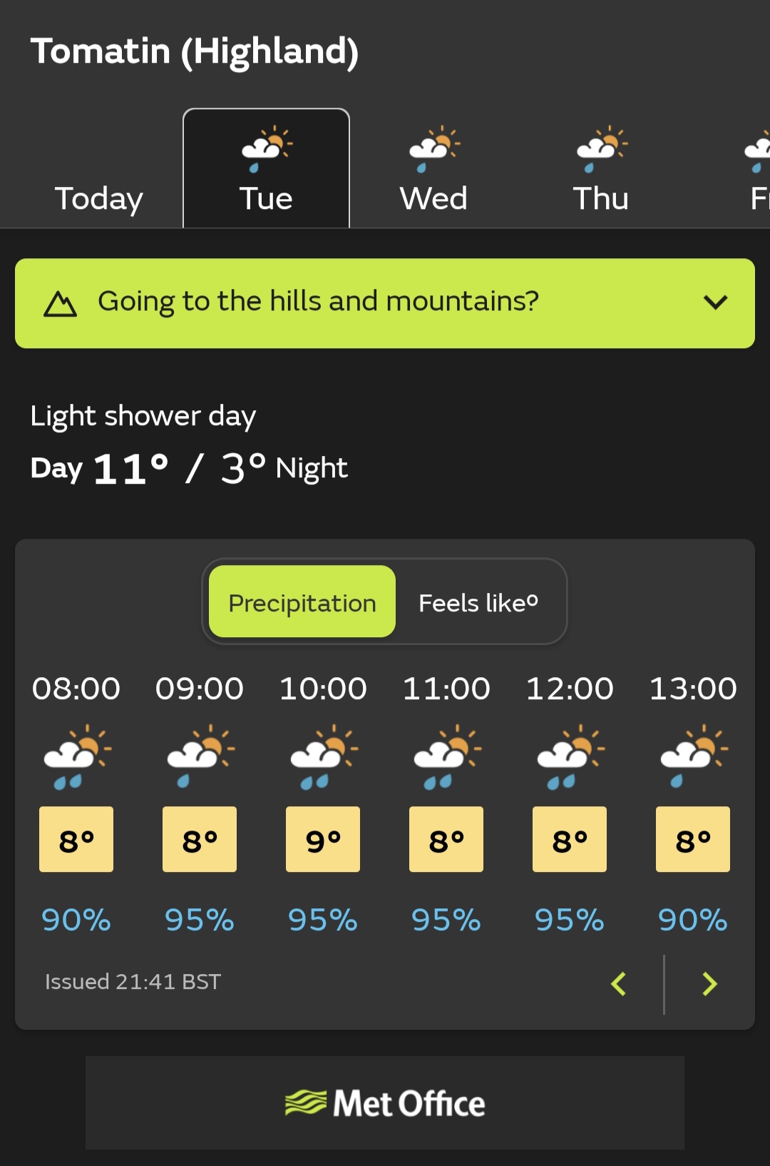Click the mountain warning triangle icon
This screenshot has width=770, height=1166.
pyautogui.click(x=60, y=304)
